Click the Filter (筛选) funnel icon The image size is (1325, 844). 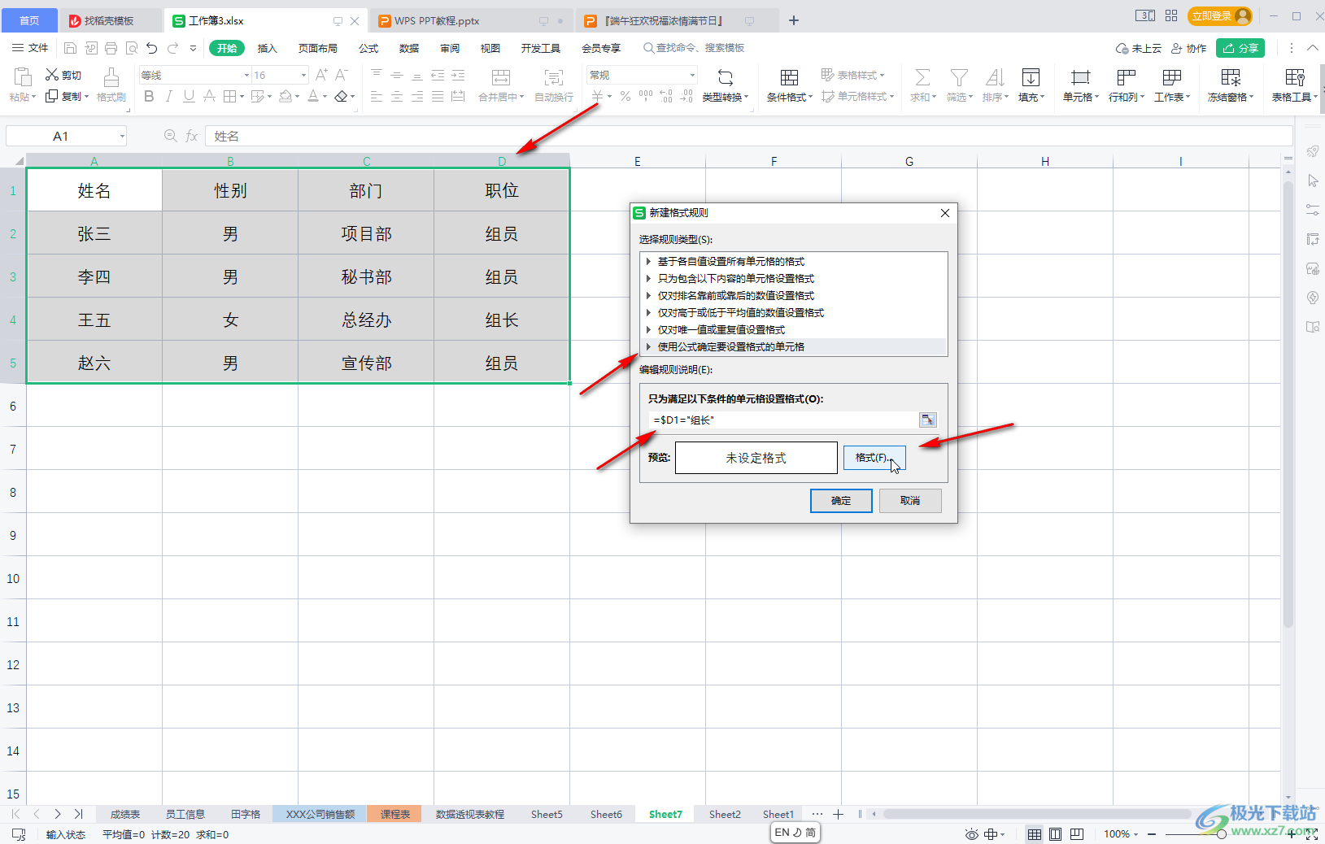(x=960, y=77)
